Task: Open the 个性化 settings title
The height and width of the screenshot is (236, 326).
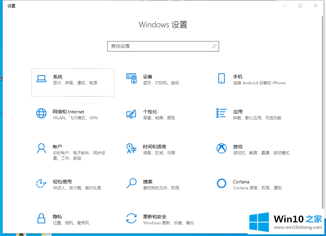Action: pyautogui.click(x=150, y=112)
